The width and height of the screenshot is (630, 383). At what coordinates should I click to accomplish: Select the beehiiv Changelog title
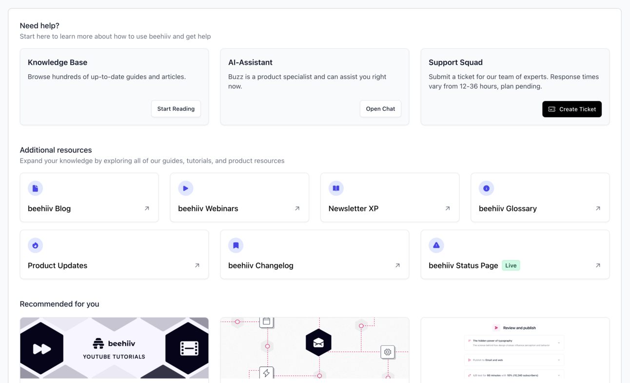click(261, 265)
